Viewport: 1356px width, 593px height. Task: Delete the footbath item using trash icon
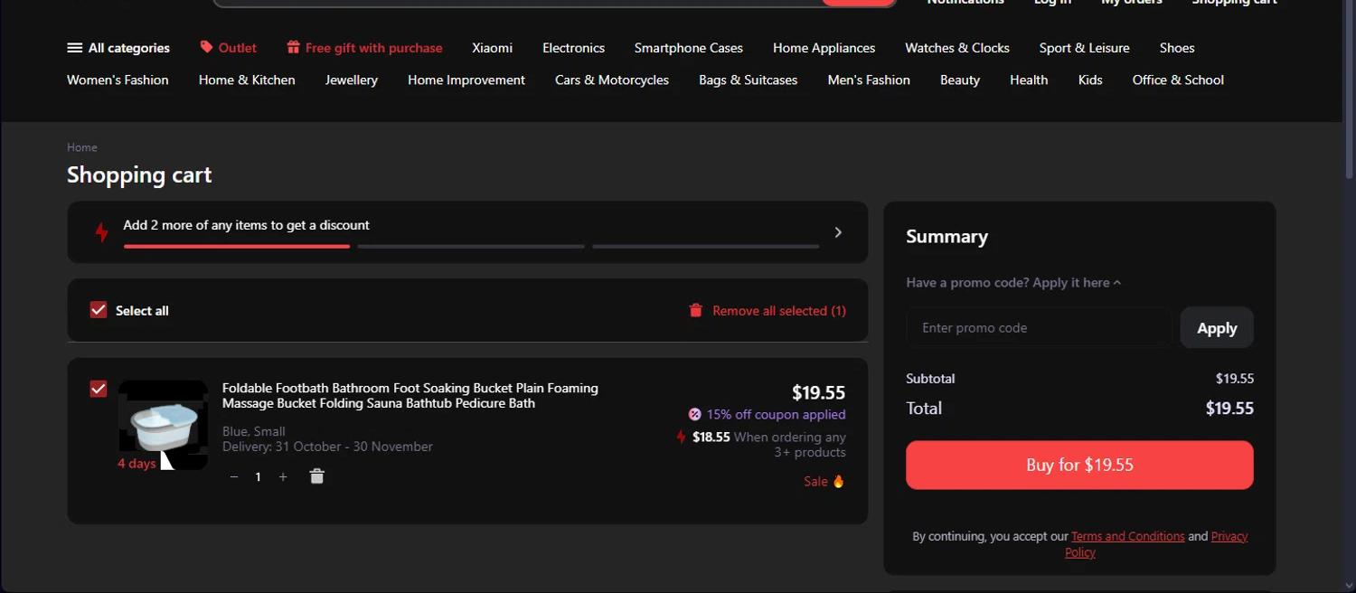[316, 476]
